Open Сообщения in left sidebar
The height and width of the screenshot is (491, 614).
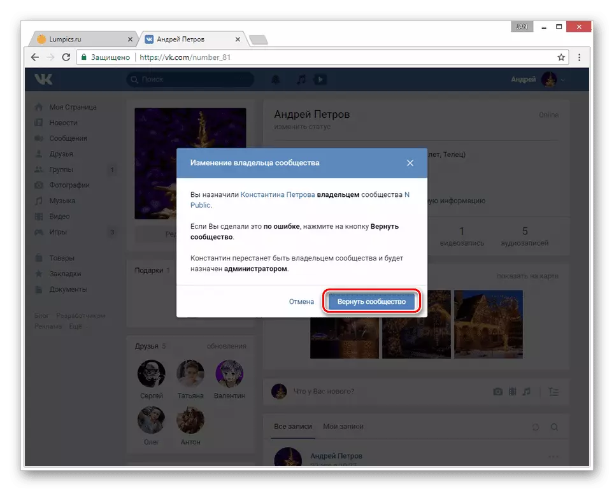[68, 138]
